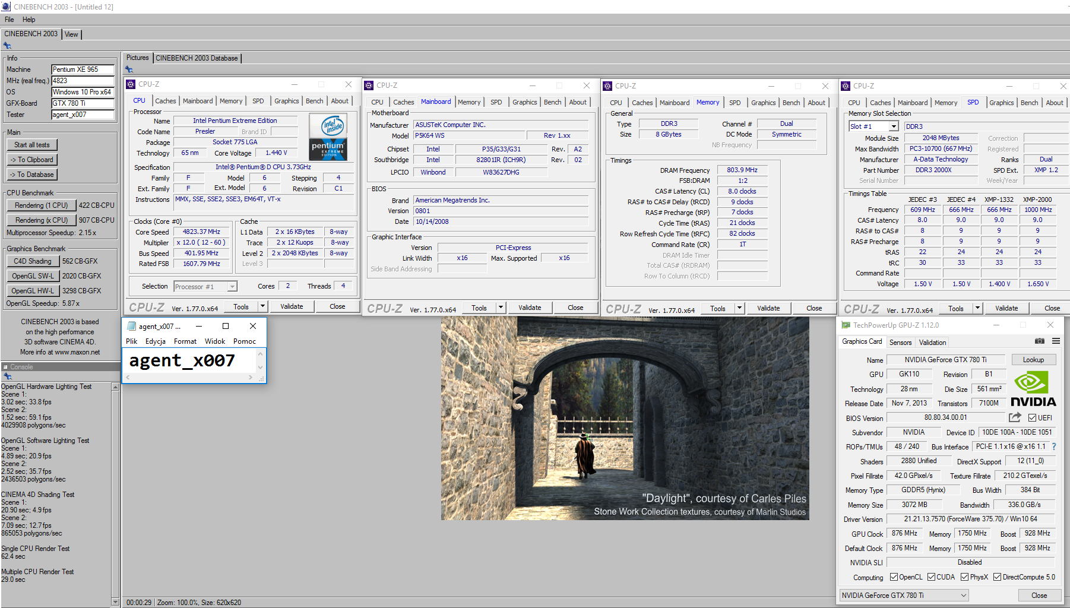The height and width of the screenshot is (608, 1070).
Task: Click the To Database button
Action: [32, 175]
